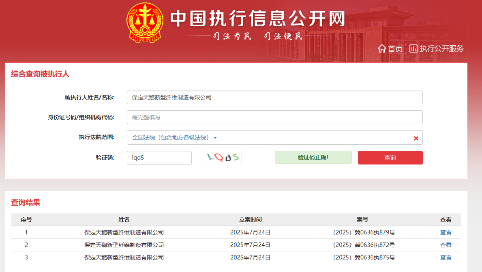Click the home house icon
The width and height of the screenshot is (482, 272).
[382, 49]
